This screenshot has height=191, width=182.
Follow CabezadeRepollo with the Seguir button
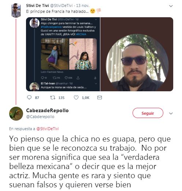coord(148,113)
